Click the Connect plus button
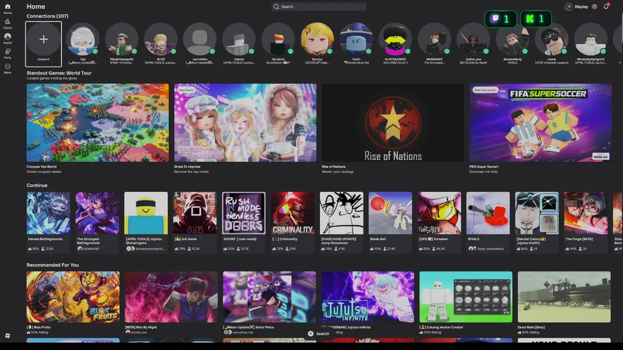 pyautogui.click(x=43, y=39)
